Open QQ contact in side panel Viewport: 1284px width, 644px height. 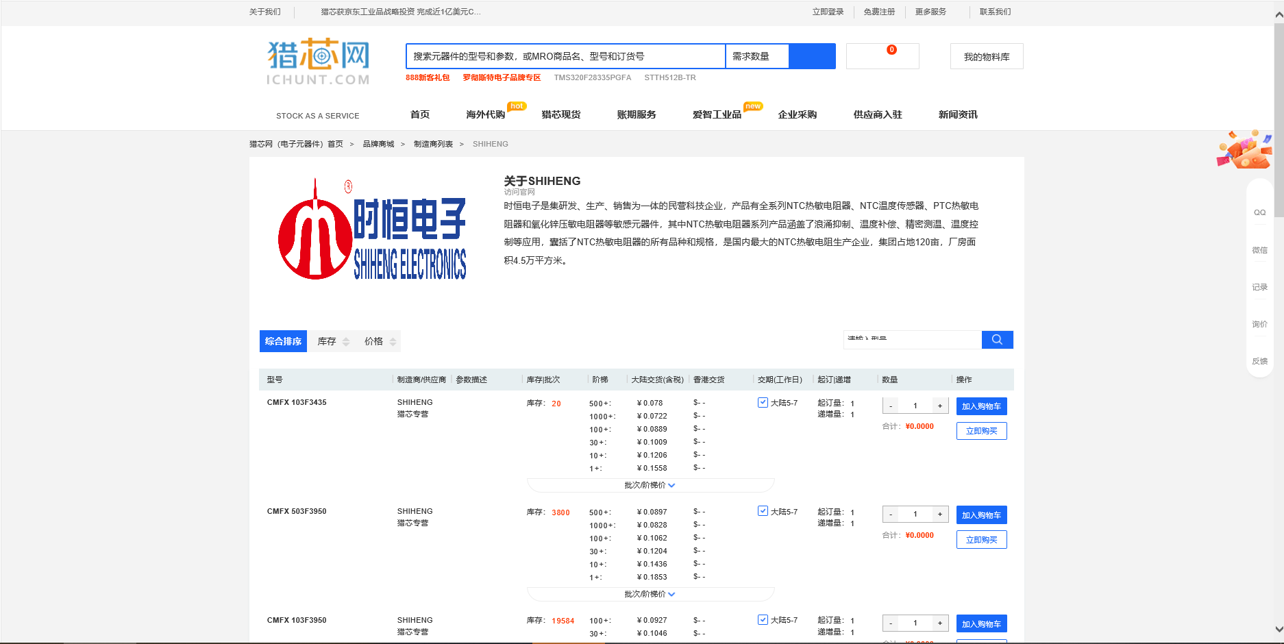[1259, 212]
